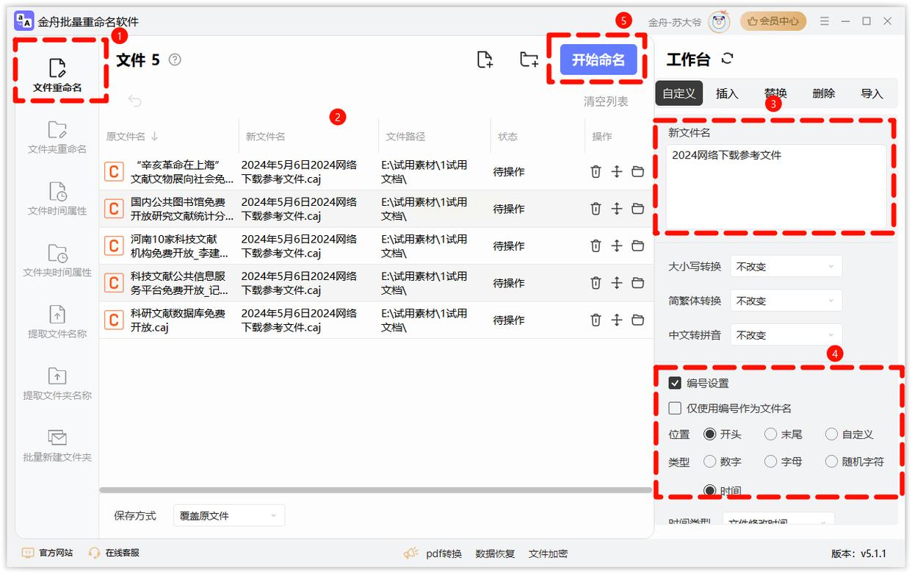Select the 末尾 position radio button
Screen dimensions: 912x574
(x=770, y=434)
